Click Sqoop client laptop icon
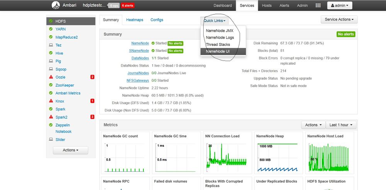Screen dimensions: 386x190 51,69
